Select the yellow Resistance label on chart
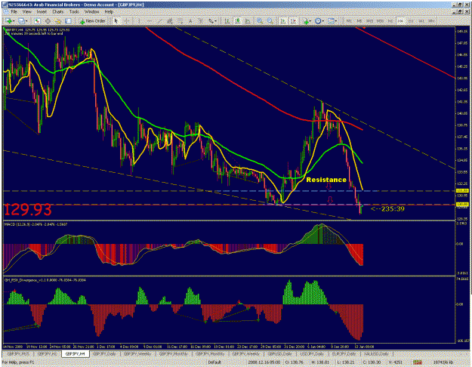The height and width of the screenshot is (367, 472). 326,180
